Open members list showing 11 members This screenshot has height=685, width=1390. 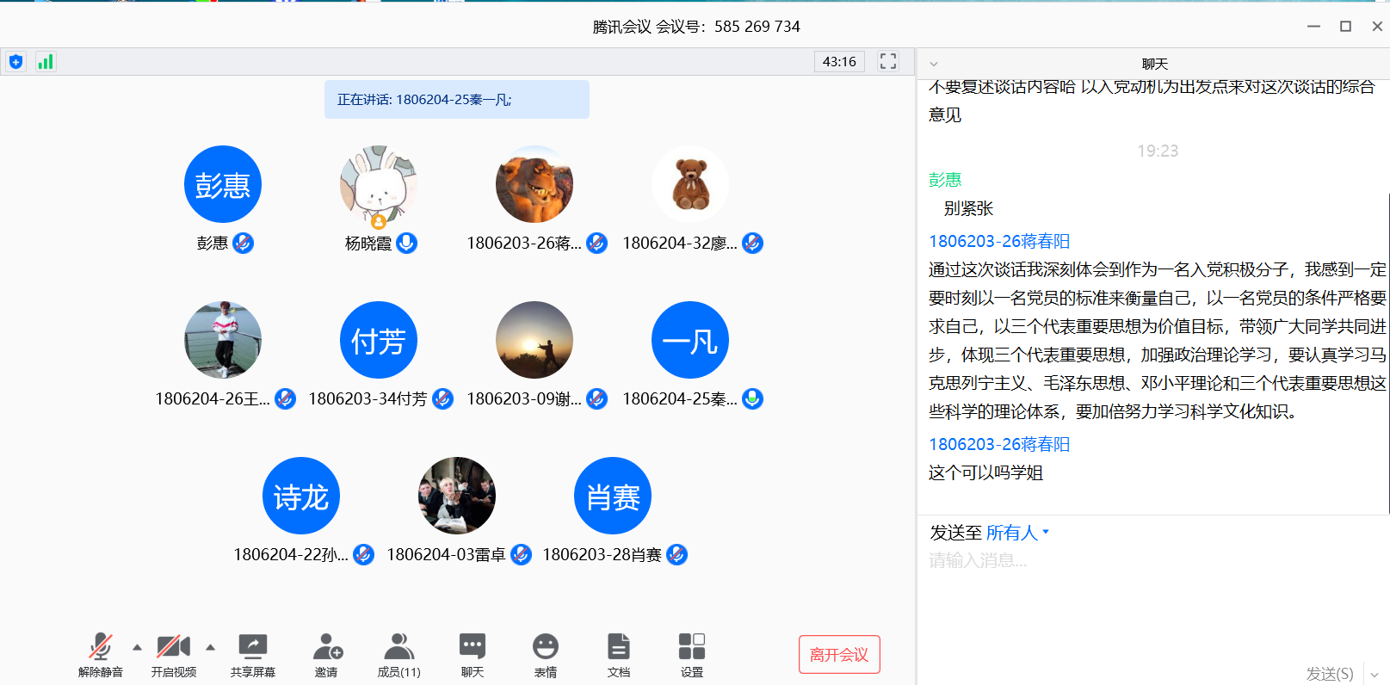pyautogui.click(x=398, y=647)
